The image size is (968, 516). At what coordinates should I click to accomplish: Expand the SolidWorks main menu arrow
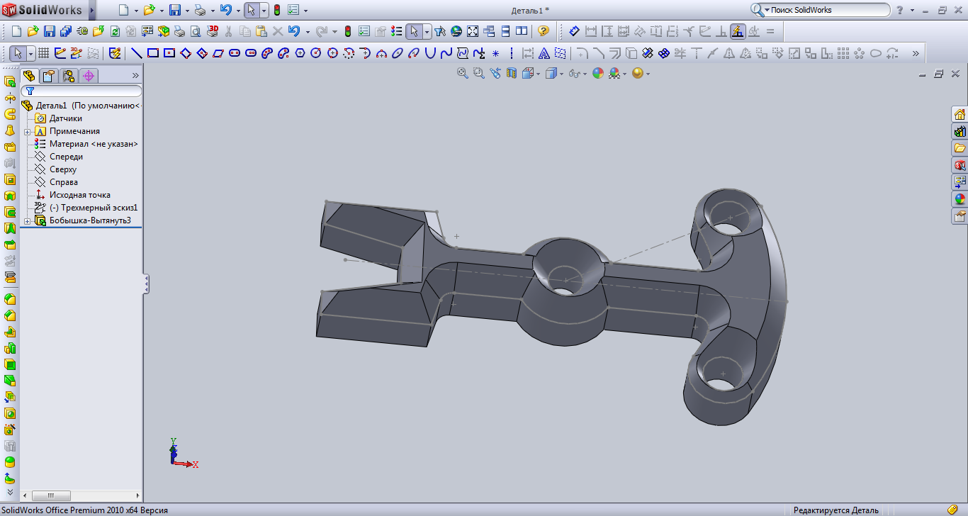[x=92, y=10]
